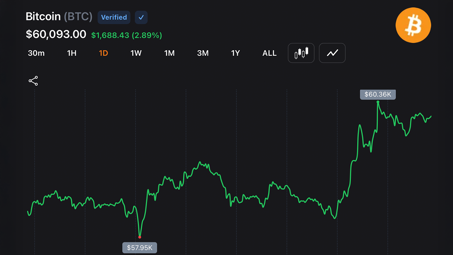Click the $57.95K low price label
Screen dimensions: 453x255
[x=140, y=248]
